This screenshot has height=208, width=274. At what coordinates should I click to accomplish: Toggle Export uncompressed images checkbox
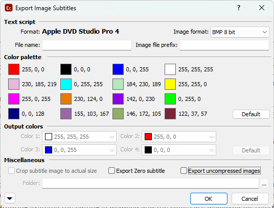pyautogui.click(x=184, y=171)
